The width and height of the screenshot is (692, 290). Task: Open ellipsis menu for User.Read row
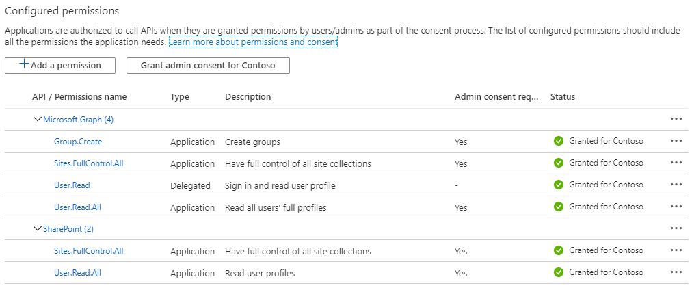pyautogui.click(x=676, y=185)
